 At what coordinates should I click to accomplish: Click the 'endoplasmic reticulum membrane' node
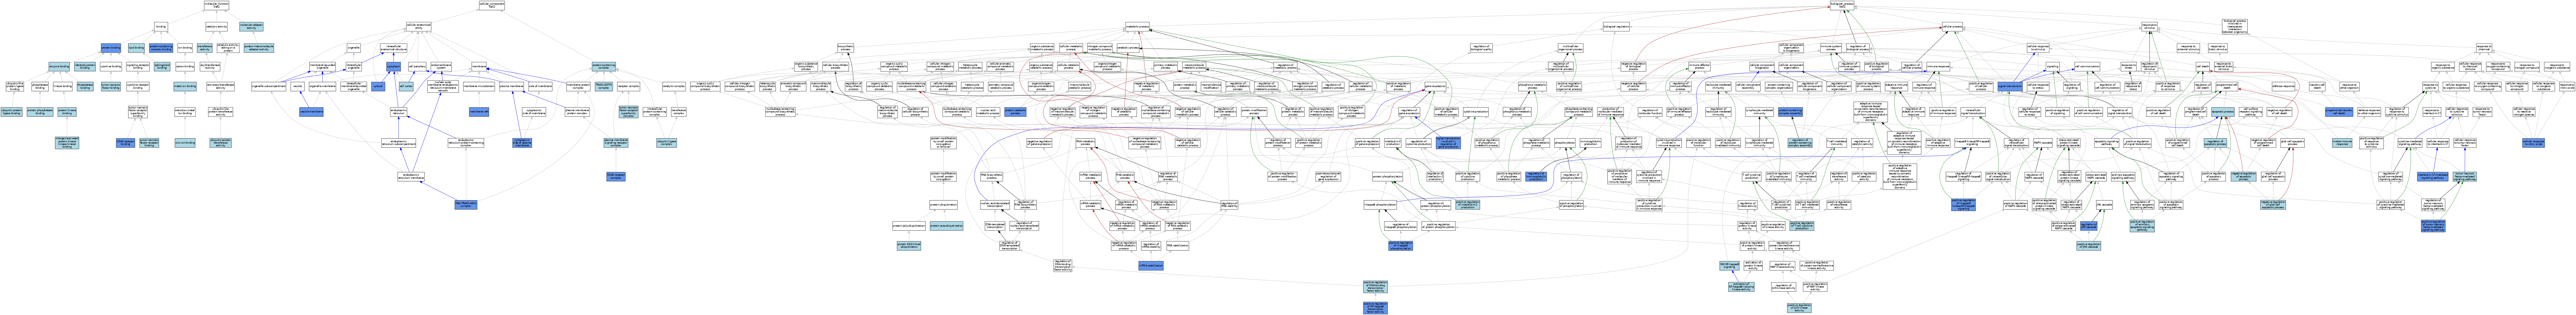411,176
